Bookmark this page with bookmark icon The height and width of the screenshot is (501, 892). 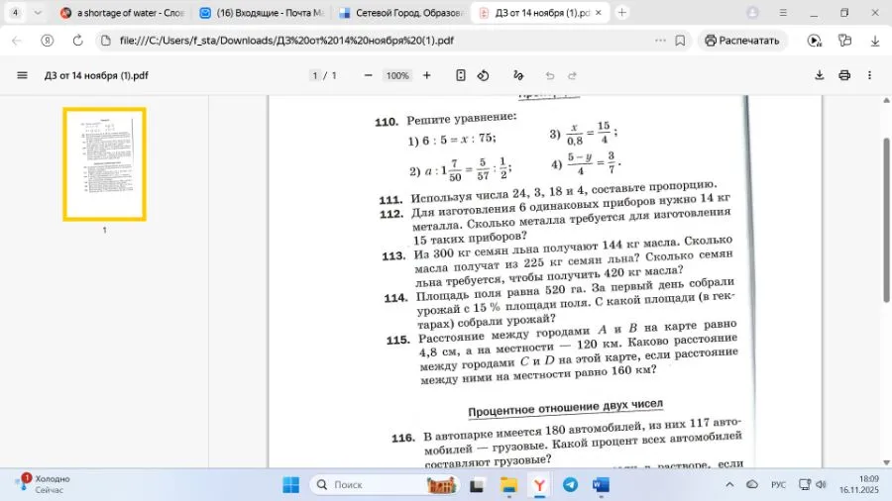[x=680, y=41]
